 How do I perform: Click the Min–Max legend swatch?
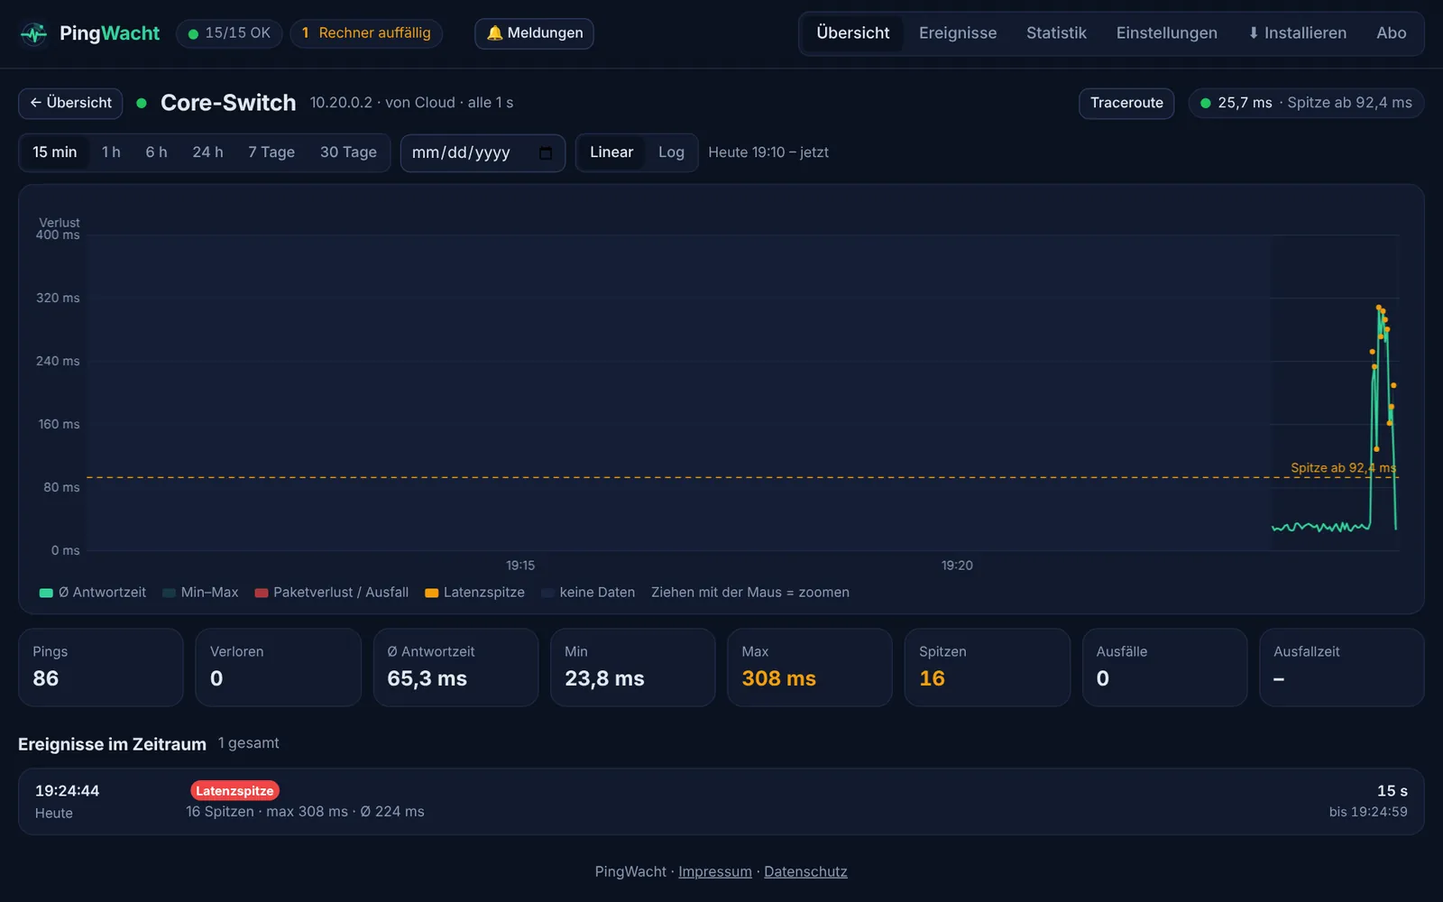[169, 593]
